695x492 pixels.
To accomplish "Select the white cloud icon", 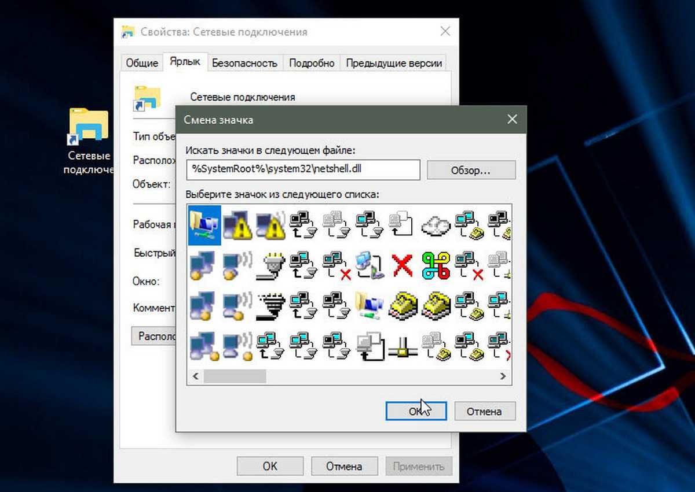I will [x=436, y=224].
